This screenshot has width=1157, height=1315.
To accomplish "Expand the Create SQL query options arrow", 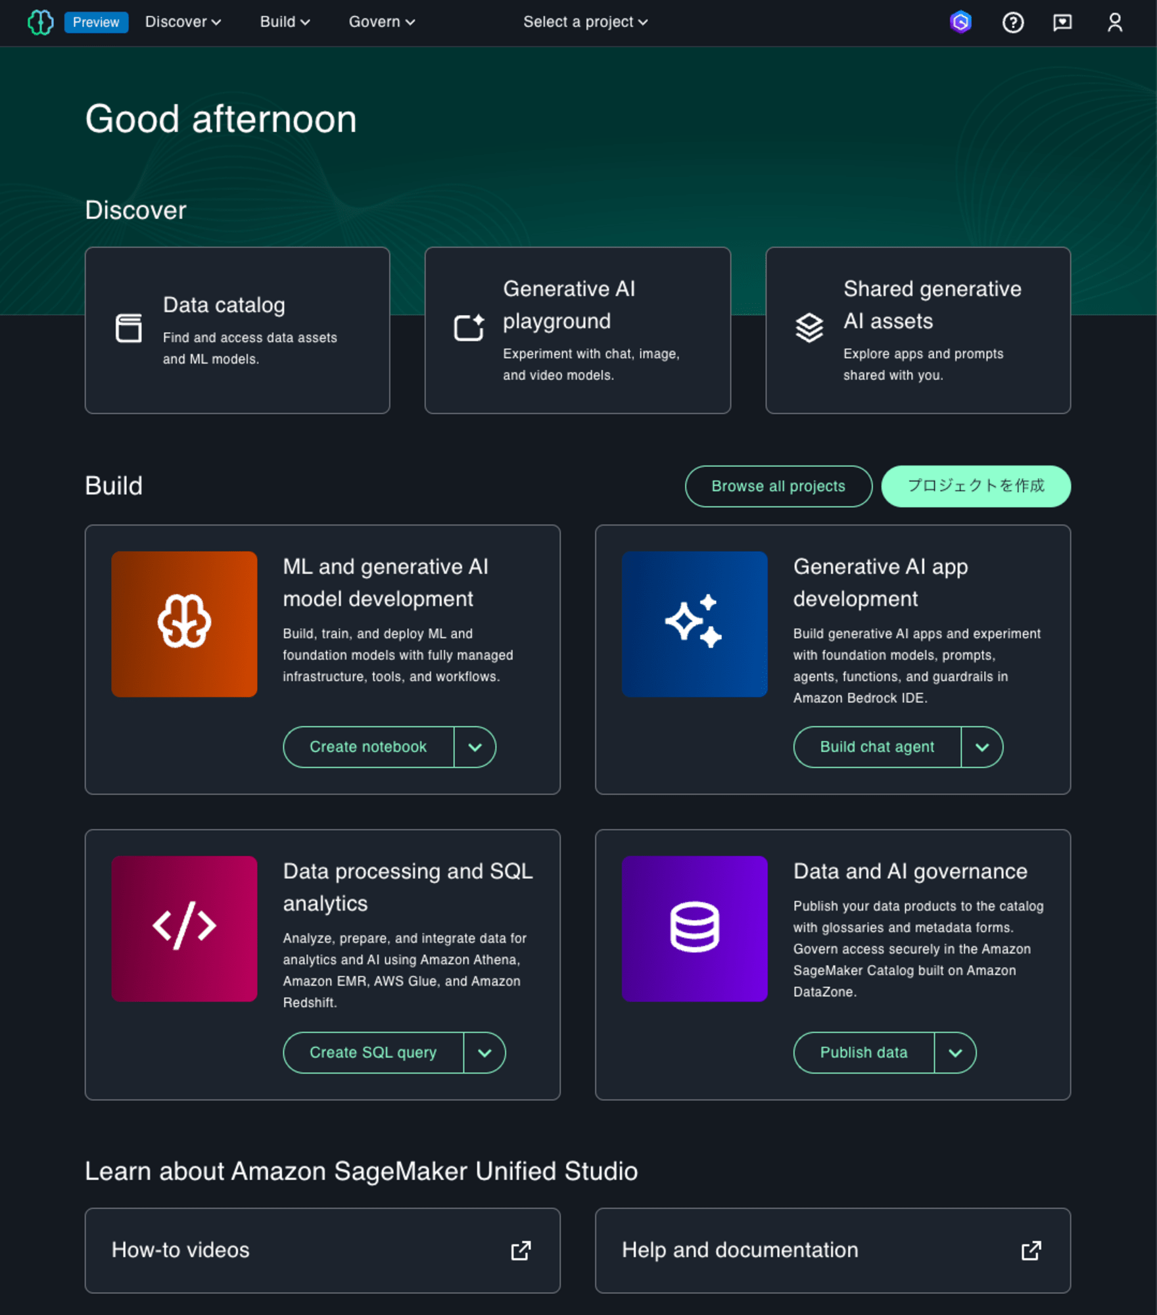I will pyautogui.click(x=484, y=1052).
